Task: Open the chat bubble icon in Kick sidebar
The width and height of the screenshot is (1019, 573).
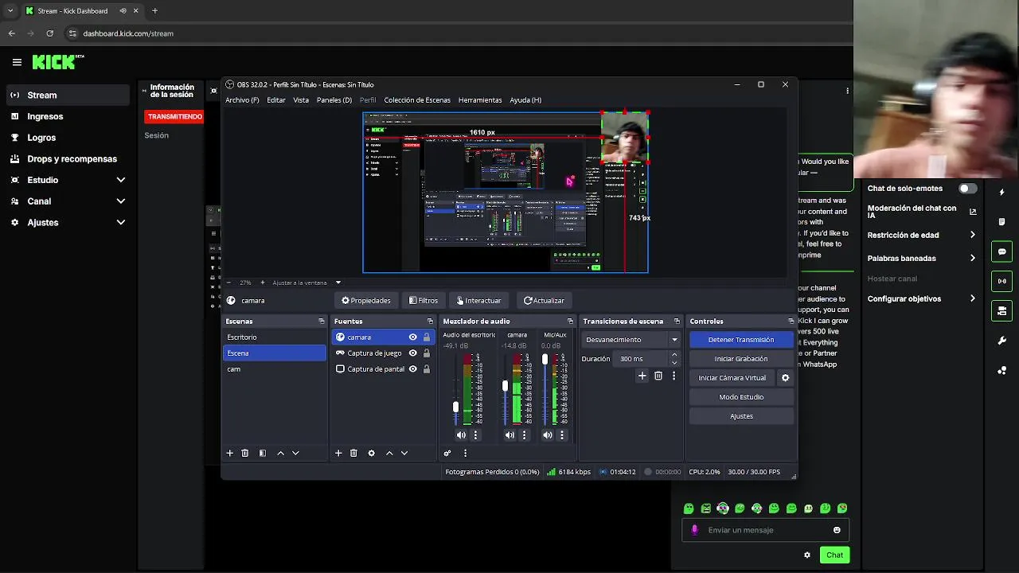Action: 1001,251
